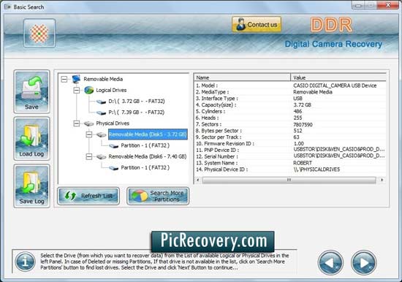Click the Logical Drives label
Viewport: 402px width, 282px height.
111,91
